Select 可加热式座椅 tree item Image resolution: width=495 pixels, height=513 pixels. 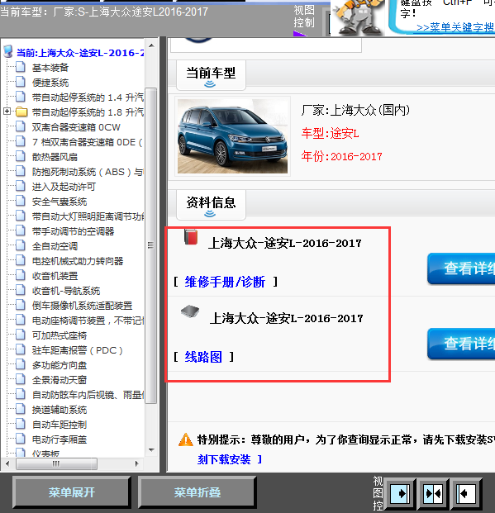59,335
